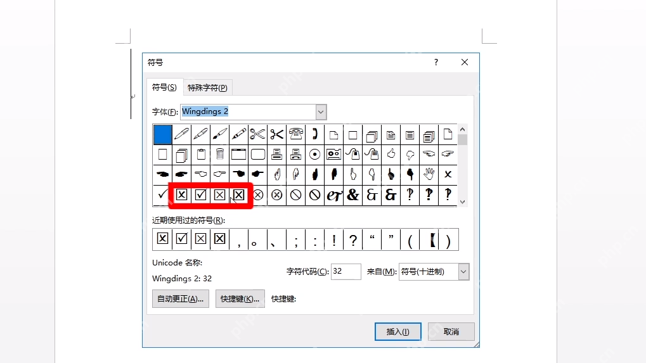
Task: Choose the italic 'er' ligature symbol
Action: pos(333,194)
